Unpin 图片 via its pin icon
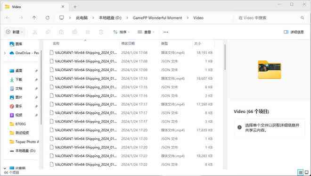The image size is (311, 176). 36,97
